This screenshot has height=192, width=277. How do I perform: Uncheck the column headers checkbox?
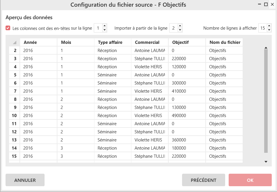[x=8, y=28]
